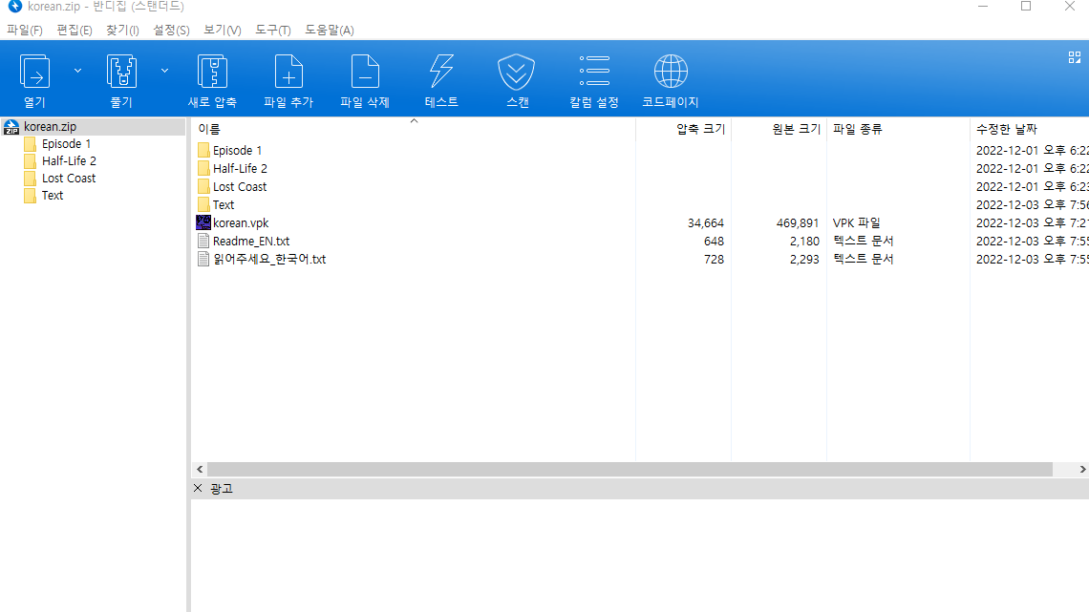
Task: Click the left arrow of the horizontal scrollbar
Action: tap(200, 470)
